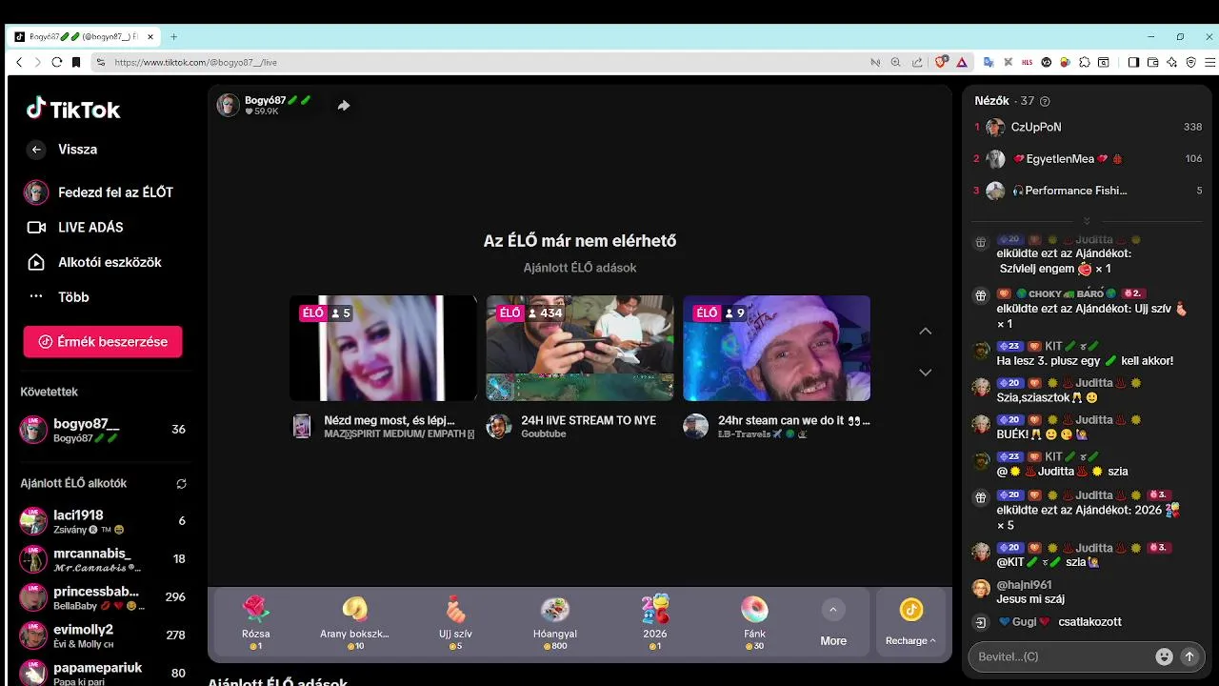Click the Érmék beszerzése button
Image resolution: width=1219 pixels, height=686 pixels.
[103, 342]
